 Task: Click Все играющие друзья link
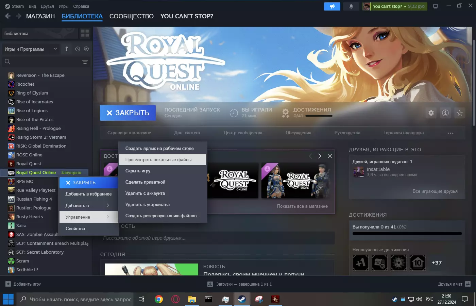[x=435, y=191]
